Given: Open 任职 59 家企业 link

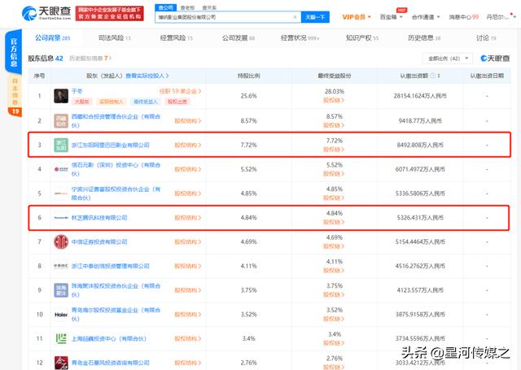Looking at the screenshot, I should point(180,91).
